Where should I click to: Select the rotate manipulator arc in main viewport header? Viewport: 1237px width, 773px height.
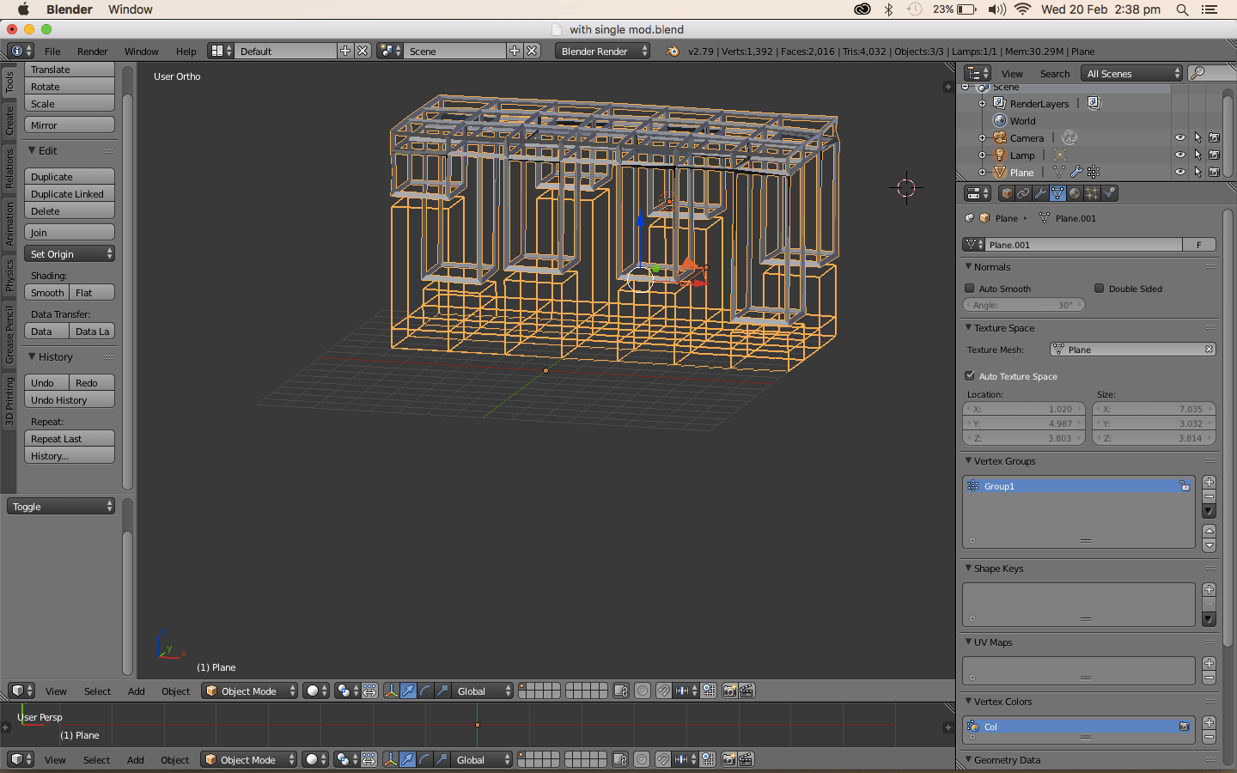point(425,691)
